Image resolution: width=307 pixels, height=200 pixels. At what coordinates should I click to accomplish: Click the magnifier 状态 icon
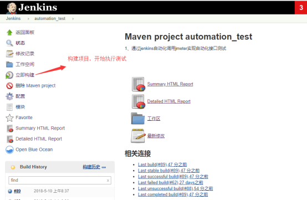coord(9,43)
